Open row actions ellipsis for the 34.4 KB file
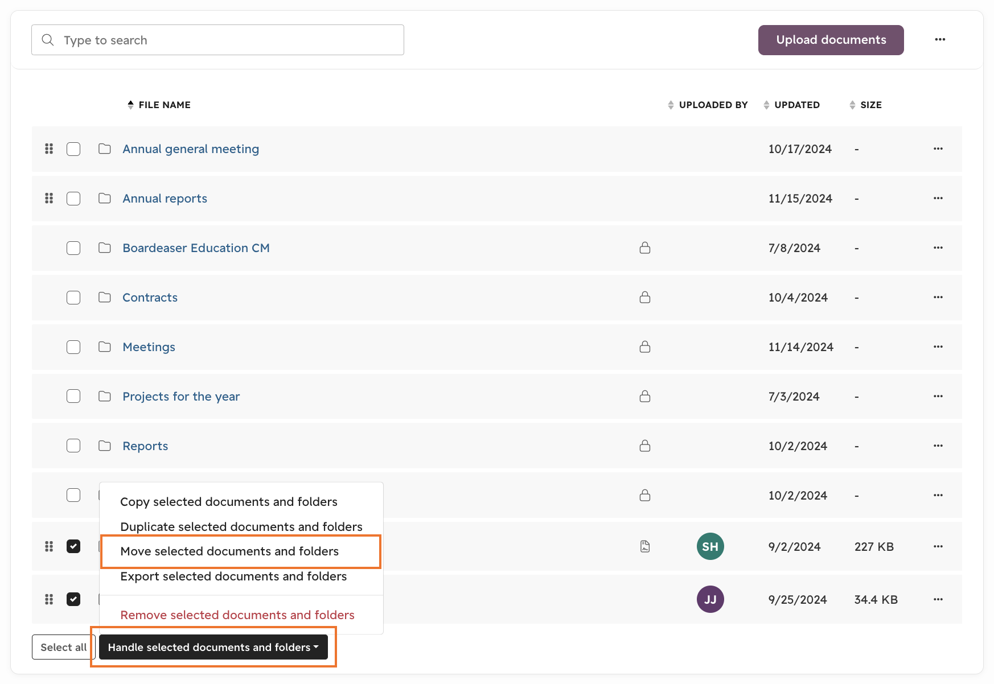Image resolution: width=994 pixels, height=684 pixels. pos(938,600)
